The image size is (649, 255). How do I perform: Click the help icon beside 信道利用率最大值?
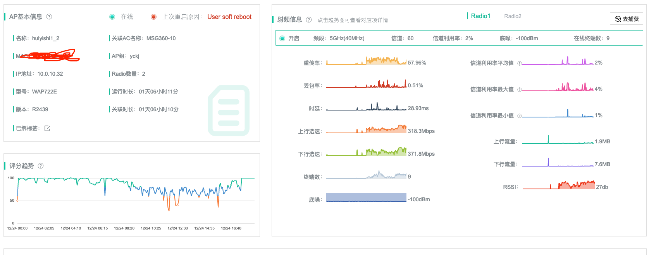(520, 90)
